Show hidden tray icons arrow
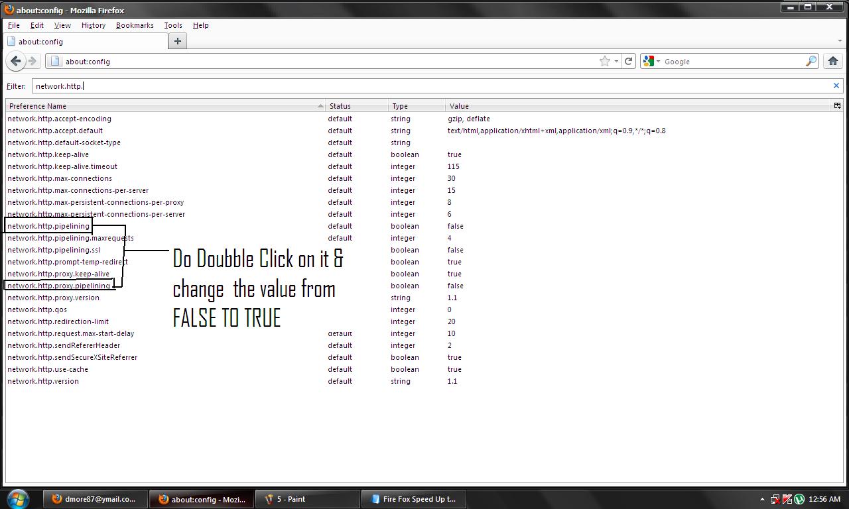This screenshot has width=849, height=509. point(763,499)
